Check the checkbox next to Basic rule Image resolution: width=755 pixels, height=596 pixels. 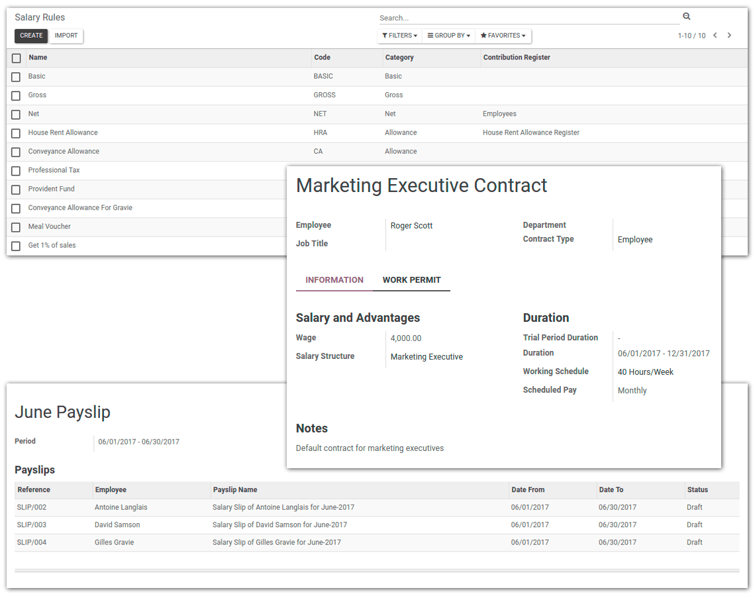(x=16, y=76)
